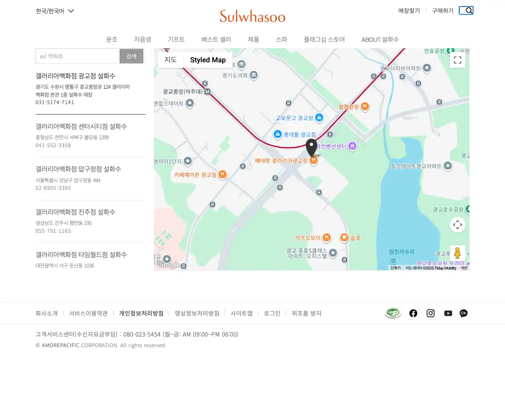Click the black store location marker
505x404 pixels.
[311, 148]
